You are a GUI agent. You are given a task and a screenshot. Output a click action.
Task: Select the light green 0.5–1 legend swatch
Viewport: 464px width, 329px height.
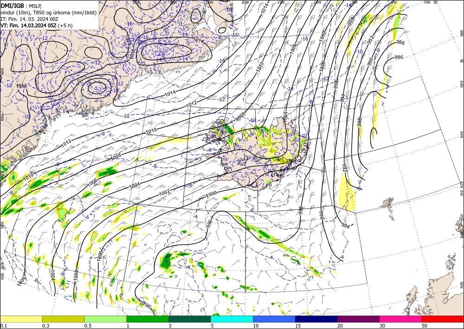105,319
